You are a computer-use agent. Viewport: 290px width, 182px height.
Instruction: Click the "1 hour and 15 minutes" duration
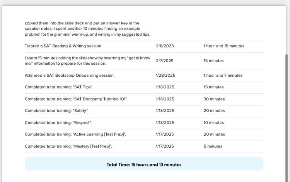pyautogui.click(x=223, y=46)
